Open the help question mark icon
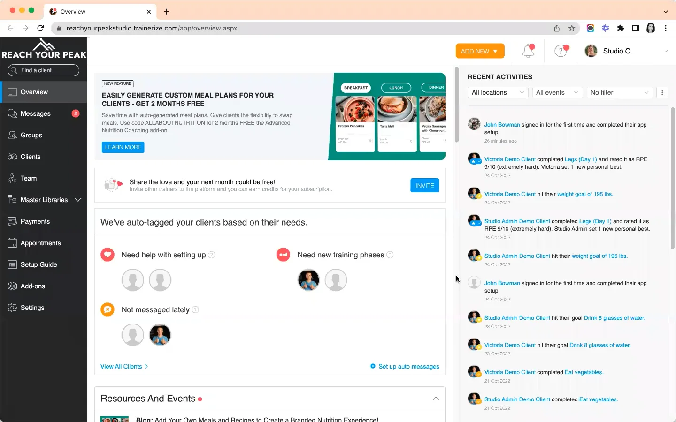Screen dimensions: 676x422 [561, 51]
